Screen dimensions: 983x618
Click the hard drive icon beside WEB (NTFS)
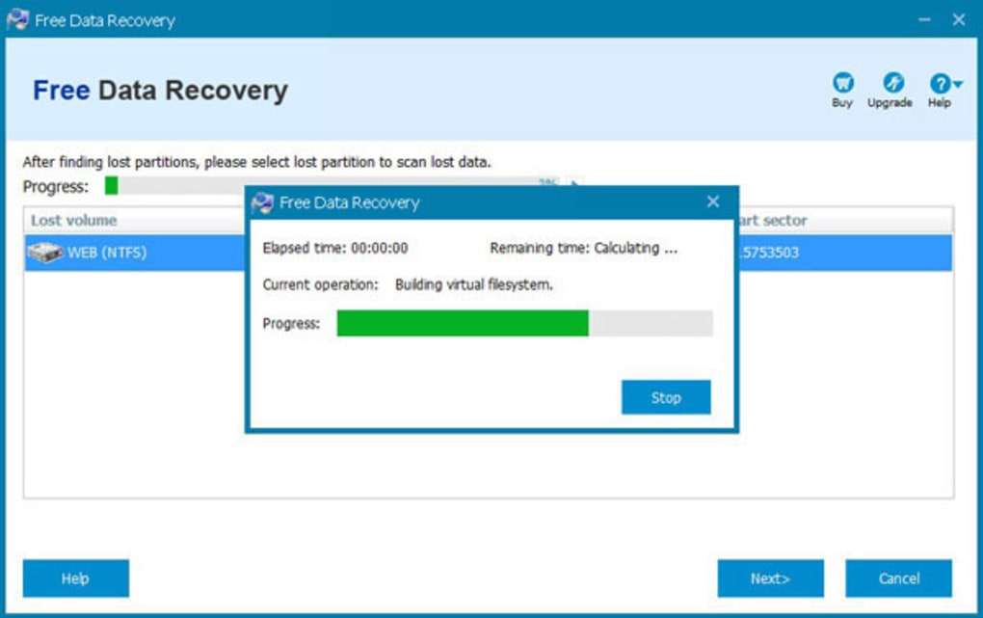pyautogui.click(x=45, y=254)
